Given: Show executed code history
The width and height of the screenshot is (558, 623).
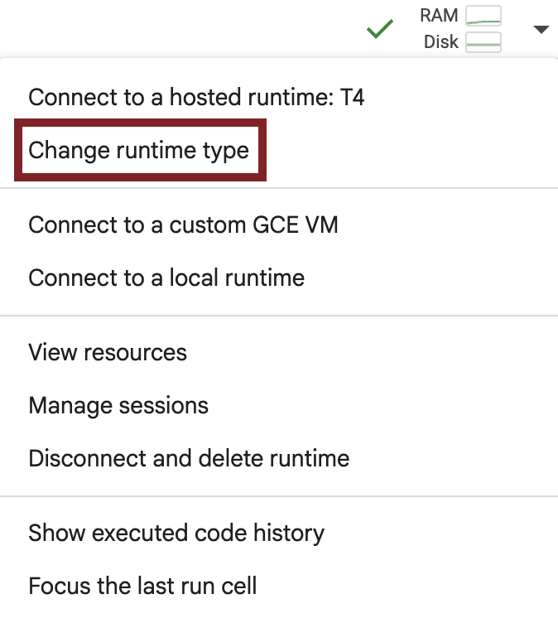Looking at the screenshot, I should 176,533.
